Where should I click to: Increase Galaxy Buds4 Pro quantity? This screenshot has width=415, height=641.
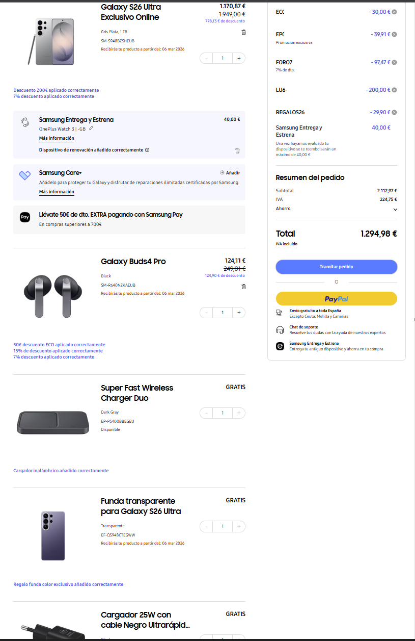click(x=239, y=312)
